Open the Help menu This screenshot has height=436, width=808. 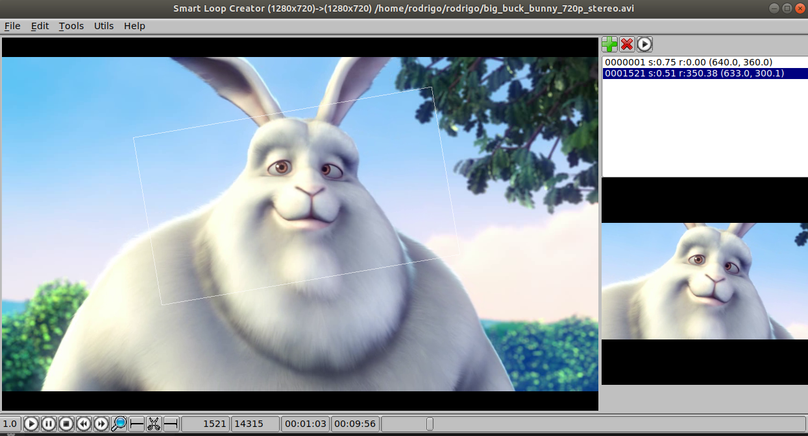click(x=134, y=26)
